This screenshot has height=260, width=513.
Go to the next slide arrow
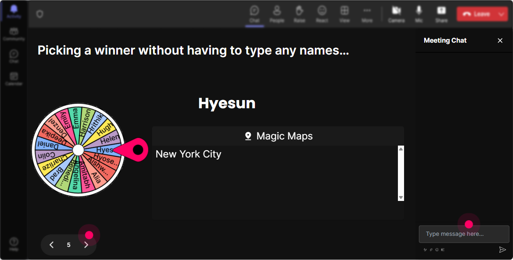click(x=86, y=245)
